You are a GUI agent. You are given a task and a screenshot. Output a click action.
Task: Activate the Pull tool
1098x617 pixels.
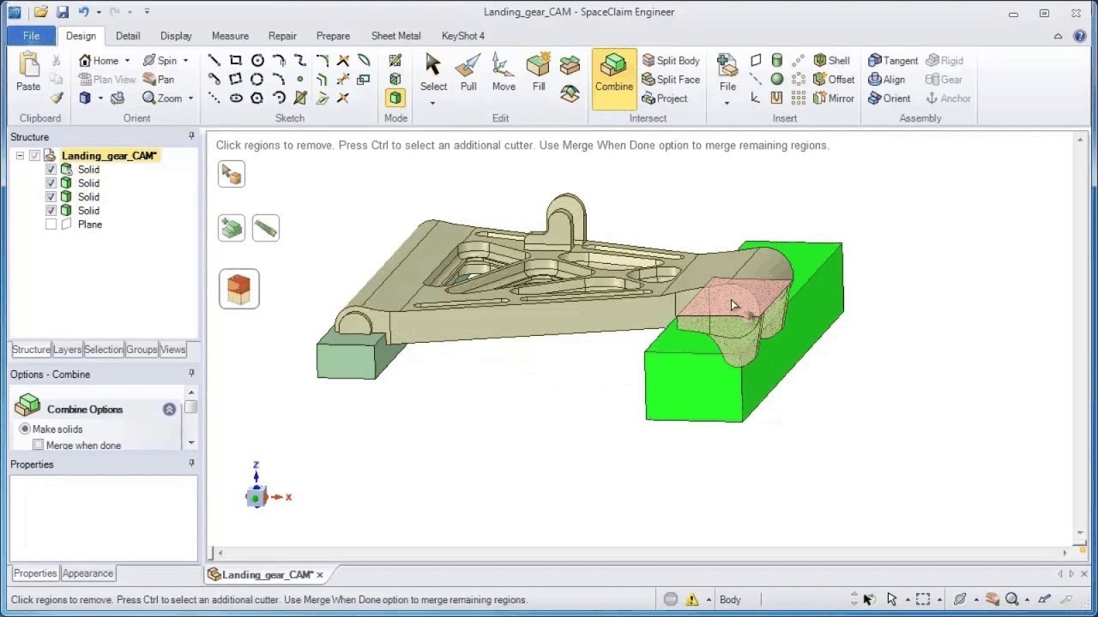pyautogui.click(x=468, y=73)
